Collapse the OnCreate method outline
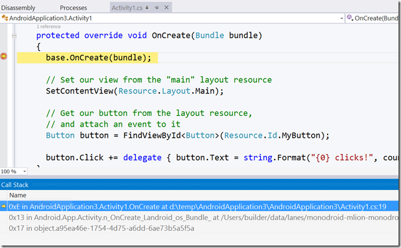401x248 pixels. pos(14,36)
